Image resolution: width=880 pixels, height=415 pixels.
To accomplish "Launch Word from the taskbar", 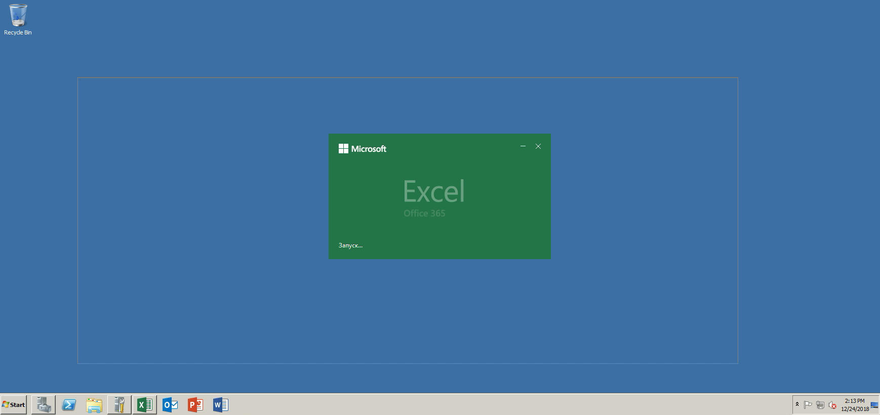I will click(221, 405).
